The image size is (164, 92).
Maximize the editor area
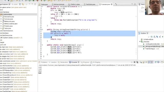[x=135, y=4]
